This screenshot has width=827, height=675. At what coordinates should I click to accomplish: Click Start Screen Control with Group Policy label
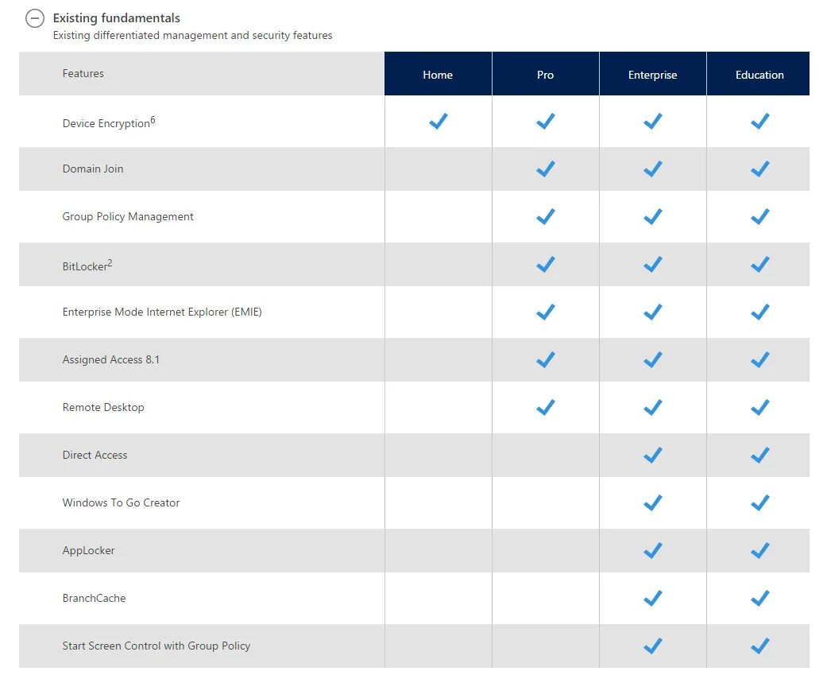point(157,646)
